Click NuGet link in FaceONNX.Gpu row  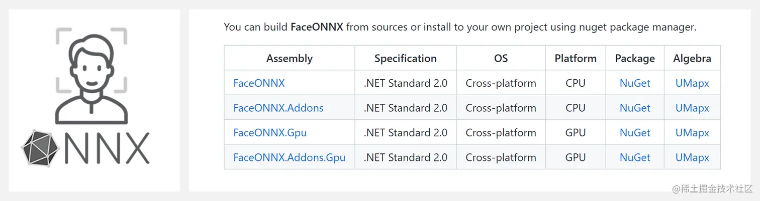[635, 133]
